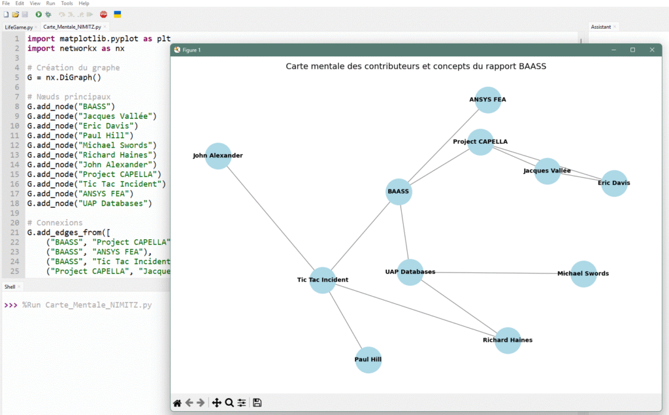Maximize the Figure 1 window
Image resolution: width=669 pixels, height=415 pixels.
(632, 50)
